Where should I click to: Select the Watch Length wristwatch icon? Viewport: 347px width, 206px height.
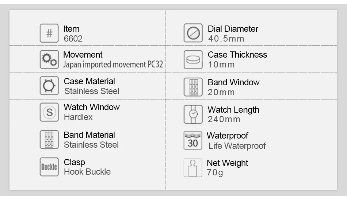[x=193, y=114]
